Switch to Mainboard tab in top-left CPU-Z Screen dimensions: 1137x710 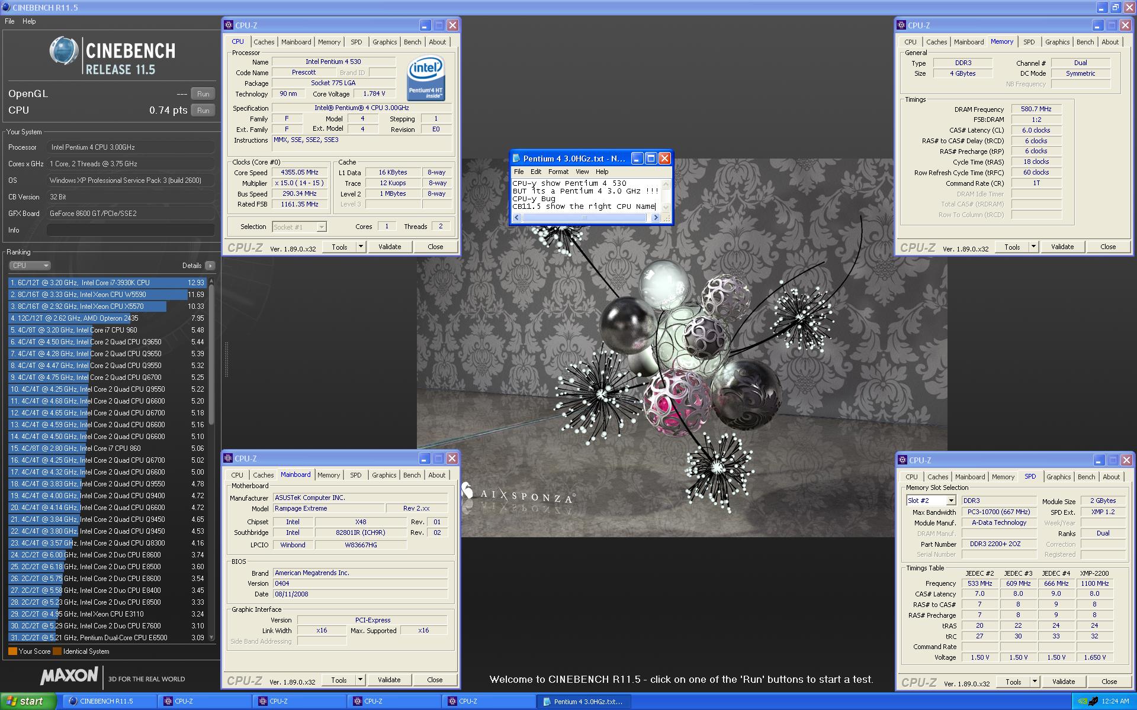click(296, 42)
